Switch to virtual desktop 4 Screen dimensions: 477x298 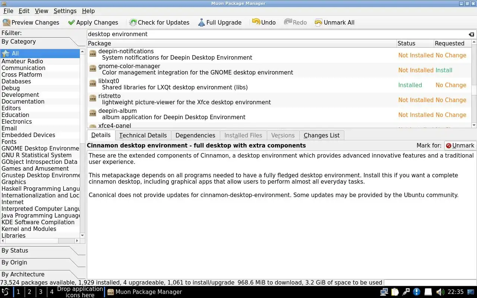[x=52, y=292]
